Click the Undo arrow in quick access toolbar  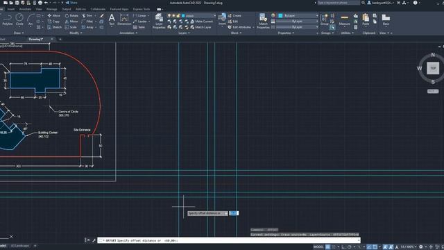(x=46, y=3)
